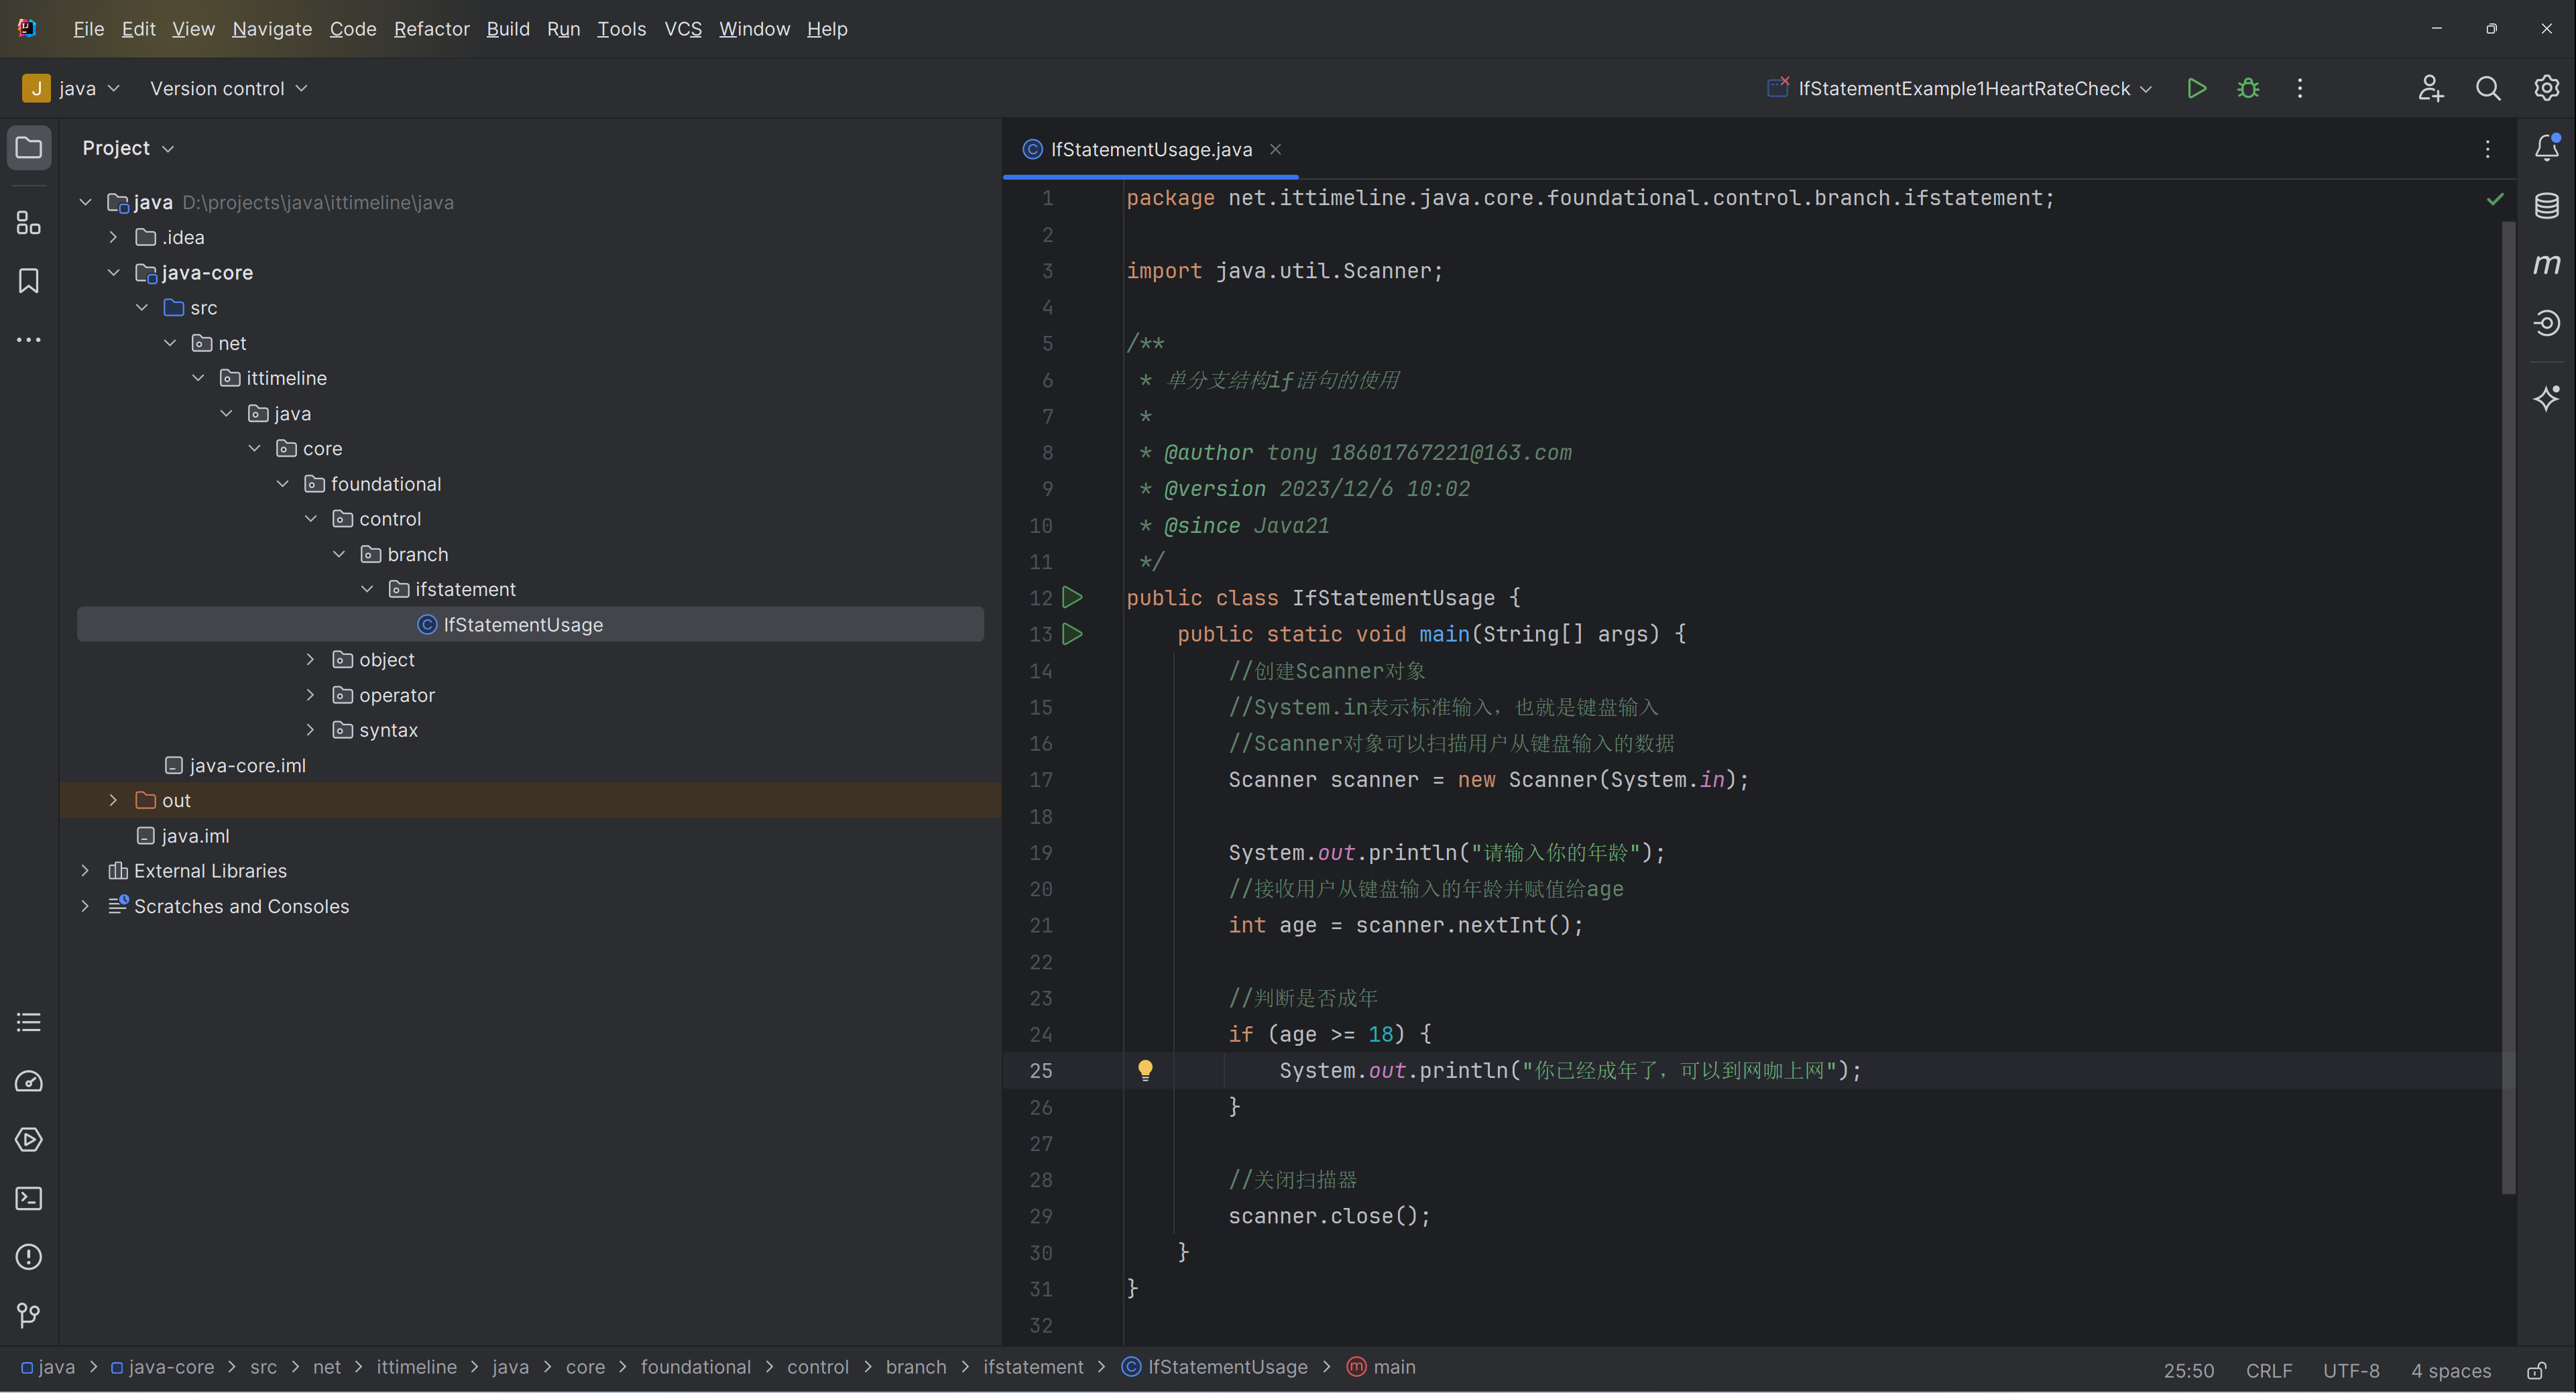Open editor tab options menu

[2487, 149]
